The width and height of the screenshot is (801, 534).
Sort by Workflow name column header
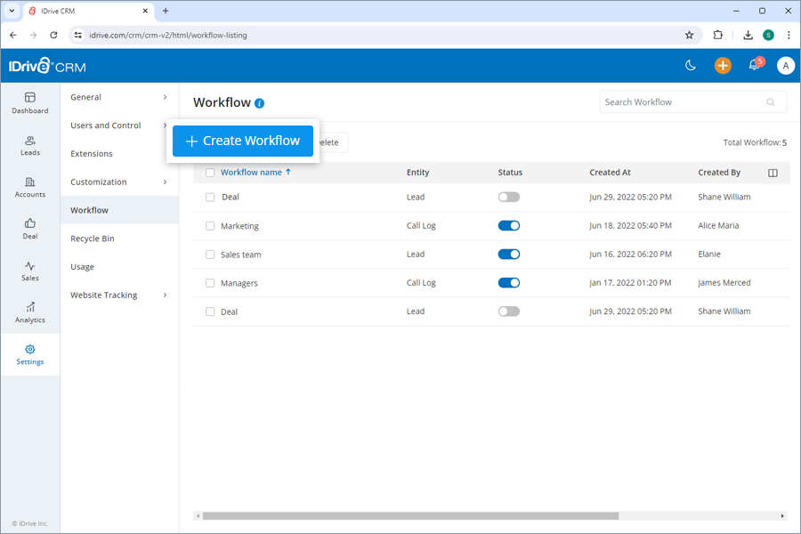pyautogui.click(x=251, y=172)
